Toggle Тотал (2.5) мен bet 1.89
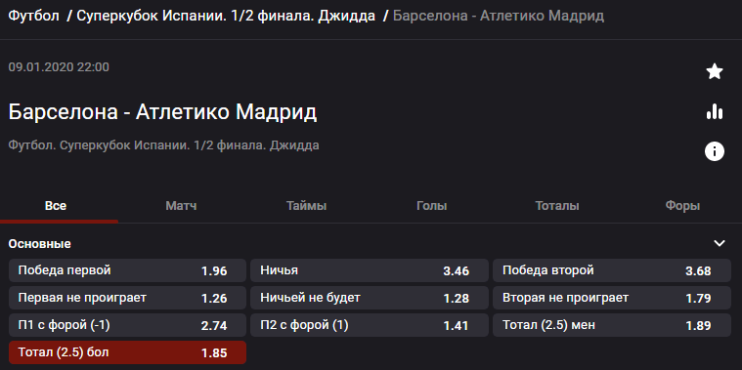This screenshot has width=742, height=370. 612,325
